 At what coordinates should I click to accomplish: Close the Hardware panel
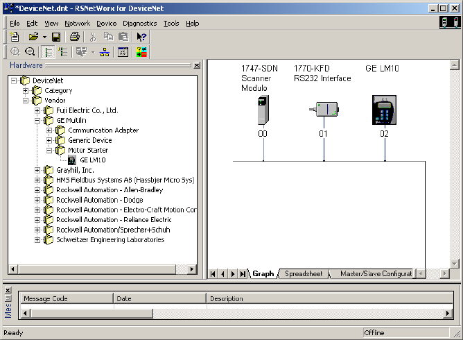196,66
